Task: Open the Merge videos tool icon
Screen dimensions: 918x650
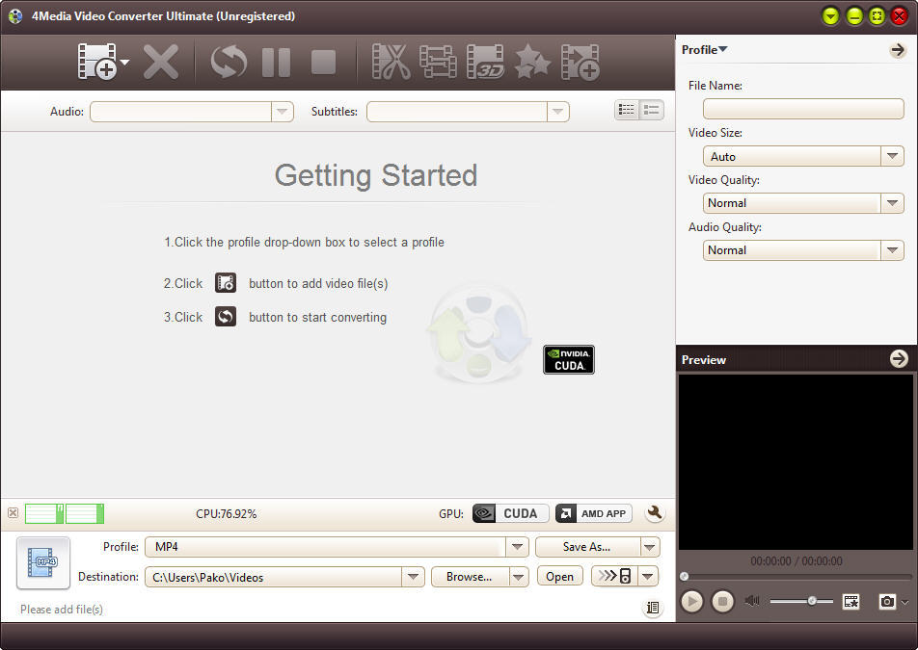Action: (437, 62)
